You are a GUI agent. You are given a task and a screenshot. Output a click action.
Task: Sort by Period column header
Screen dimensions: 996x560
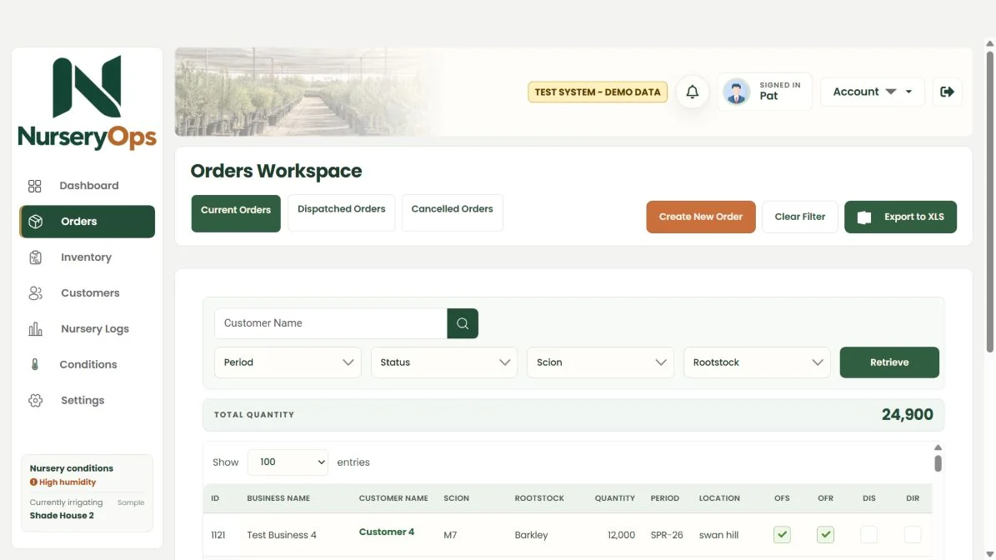click(664, 498)
